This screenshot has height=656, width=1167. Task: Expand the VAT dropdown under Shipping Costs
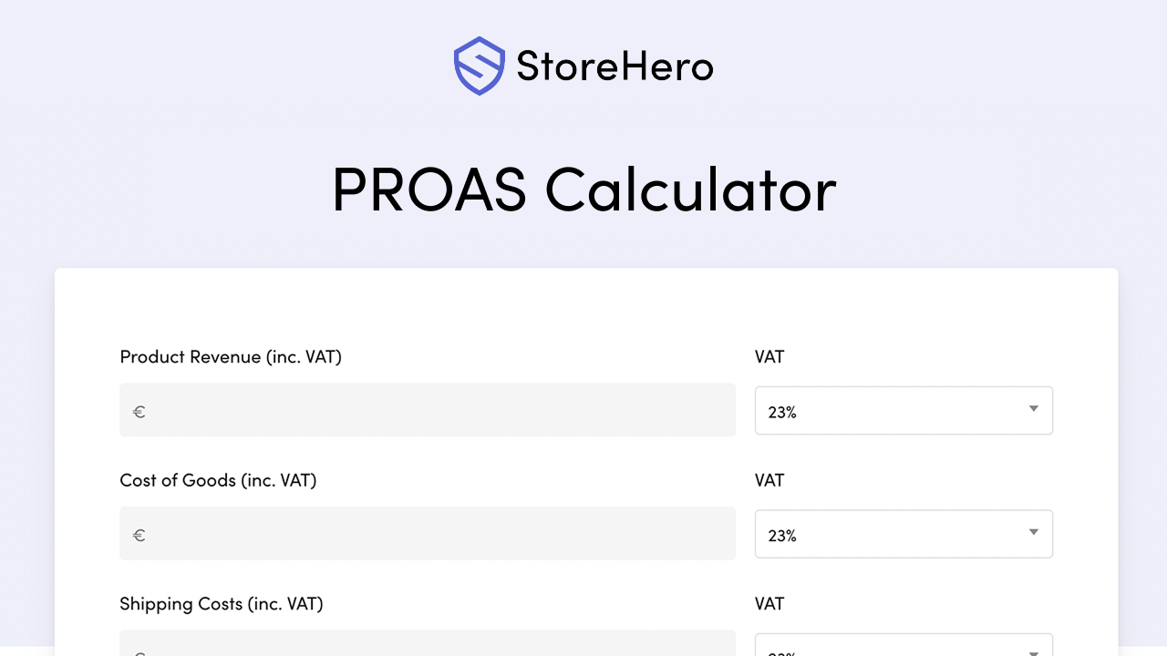[x=904, y=649]
